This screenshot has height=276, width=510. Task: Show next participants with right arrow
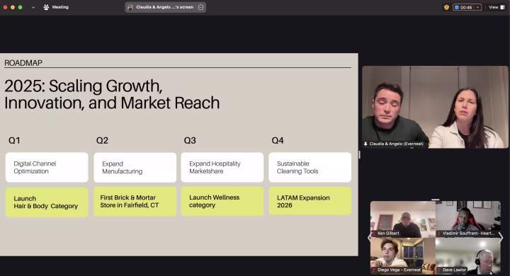click(501, 238)
